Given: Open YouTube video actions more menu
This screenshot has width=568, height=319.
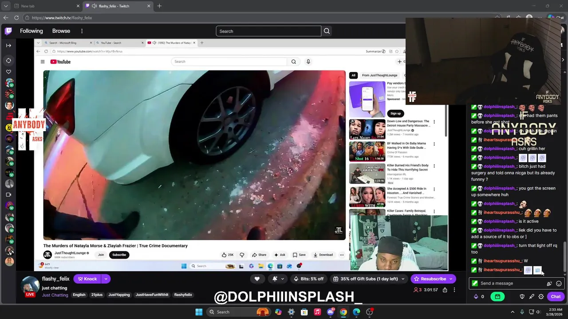Looking at the screenshot, I should click(342, 255).
